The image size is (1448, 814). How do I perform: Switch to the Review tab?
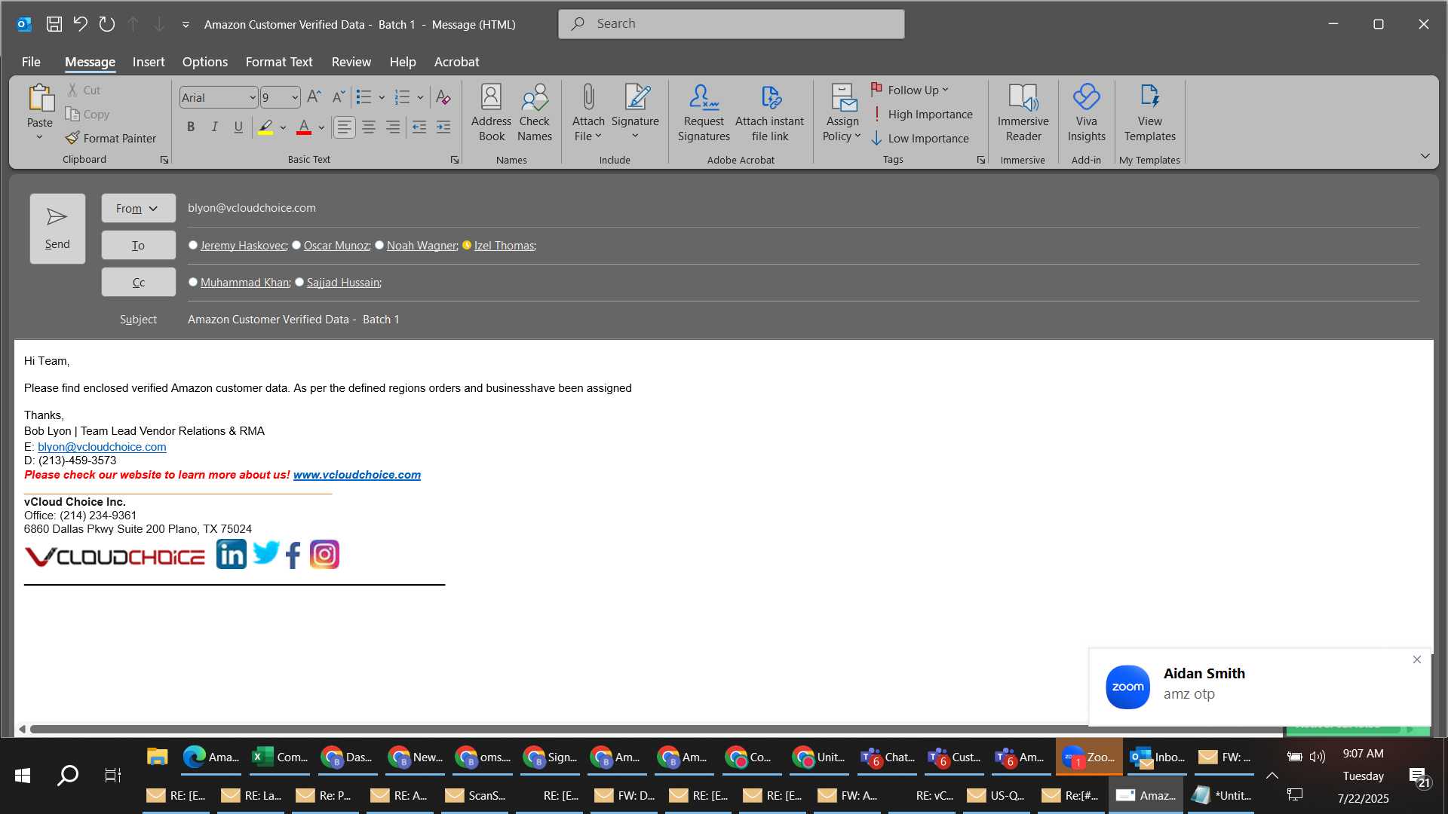(x=351, y=62)
